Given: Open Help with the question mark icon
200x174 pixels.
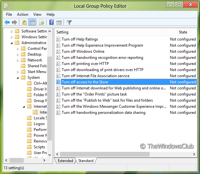Looking at the screenshot, I should [x=52, y=23].
